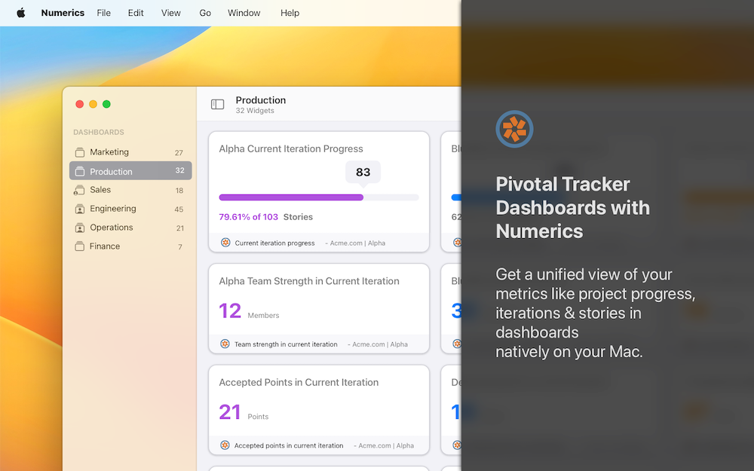Click the DASHBOARDS section header
This screenshot has width=754, height=471.
[x=99, y=132]
